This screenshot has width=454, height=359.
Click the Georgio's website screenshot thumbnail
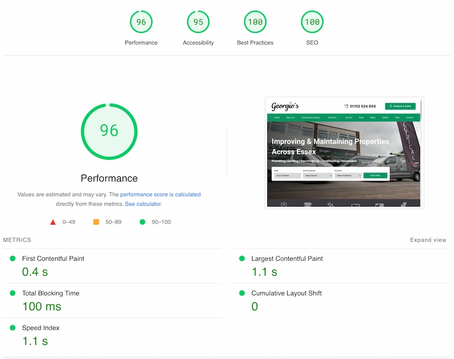click(x=344, y=153)
